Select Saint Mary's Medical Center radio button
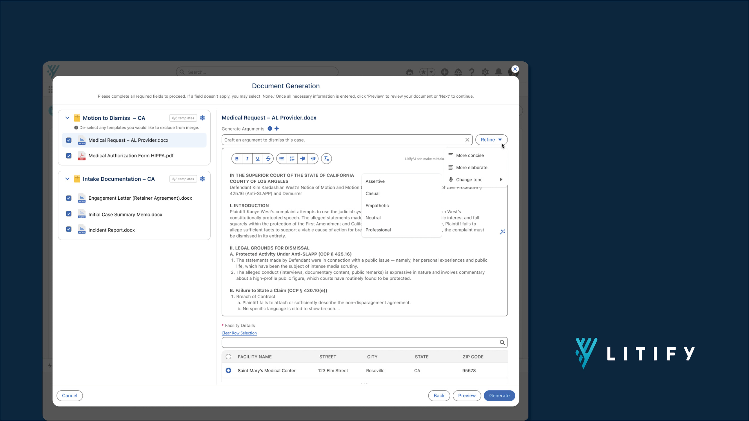 228,371
